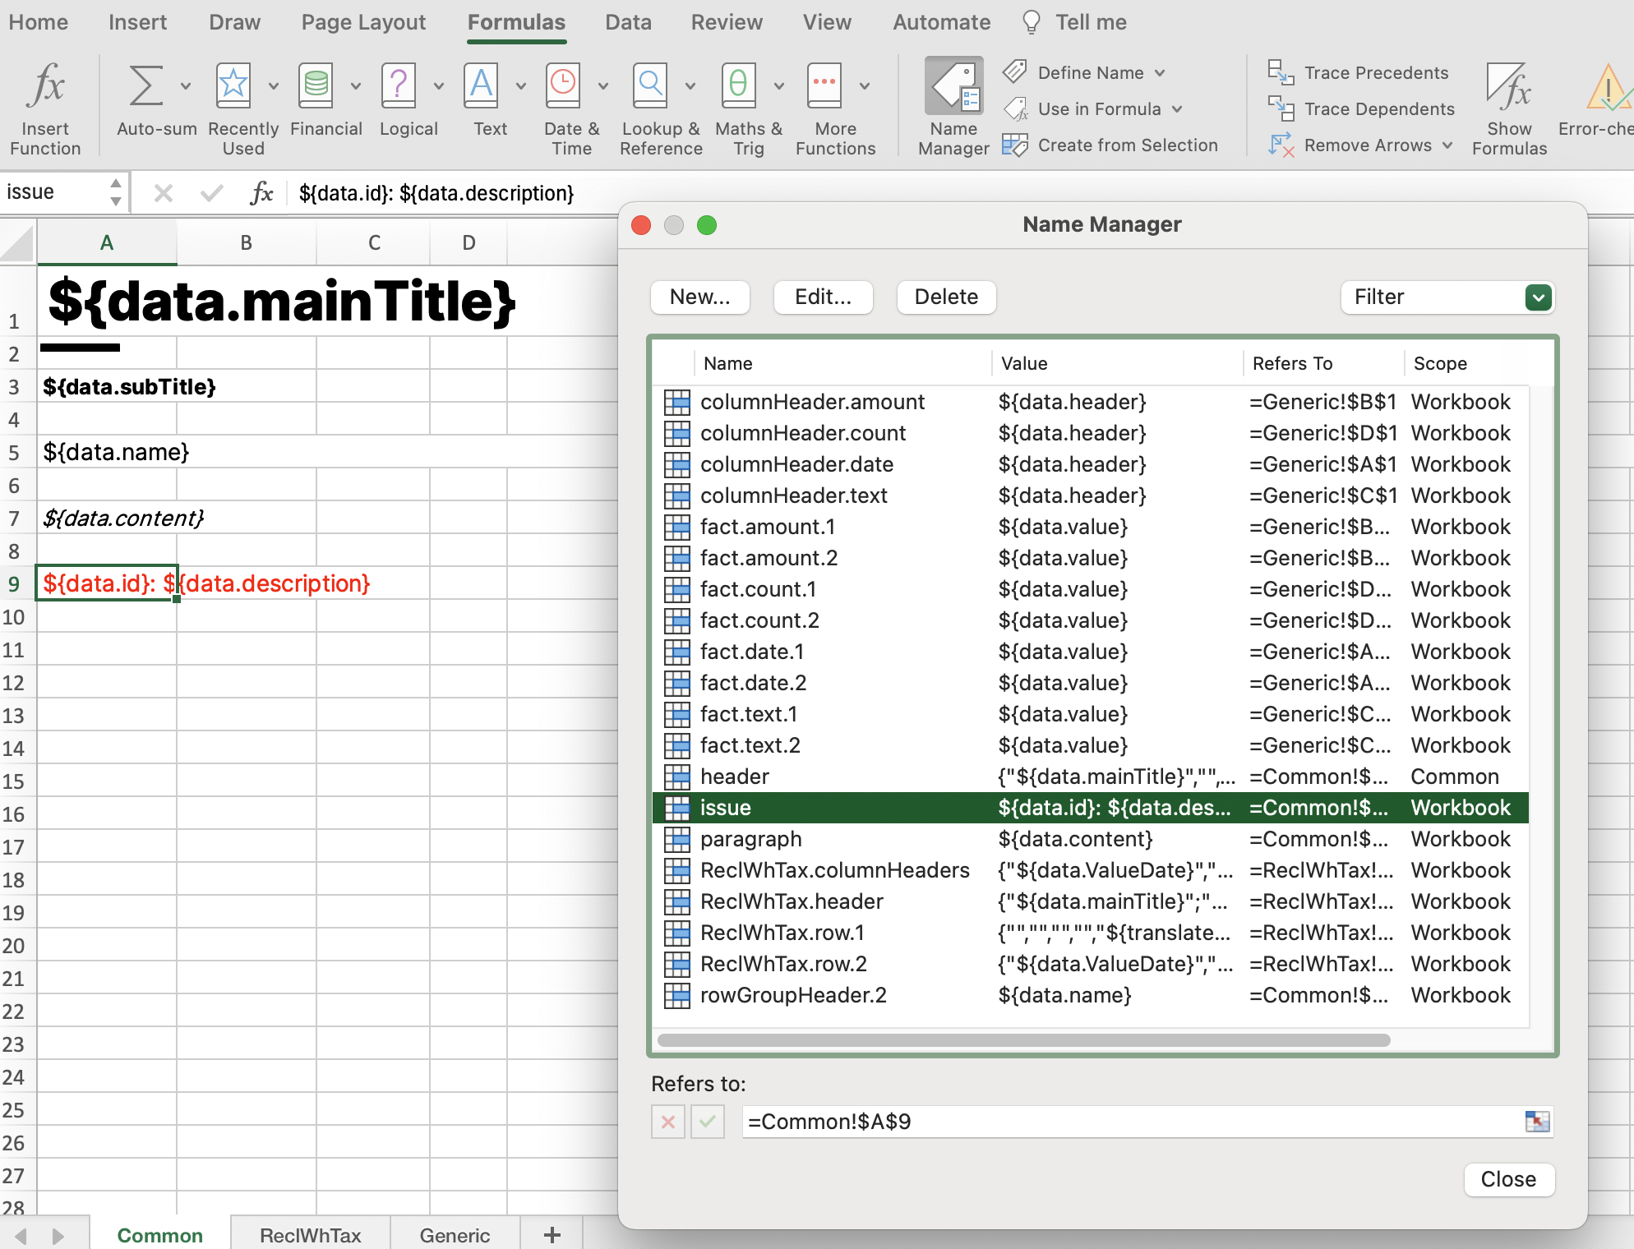Click the Error-checking icon
Image resolution: width=1634 pixels, height=1249 pixels.
[x=1608, y=87]
